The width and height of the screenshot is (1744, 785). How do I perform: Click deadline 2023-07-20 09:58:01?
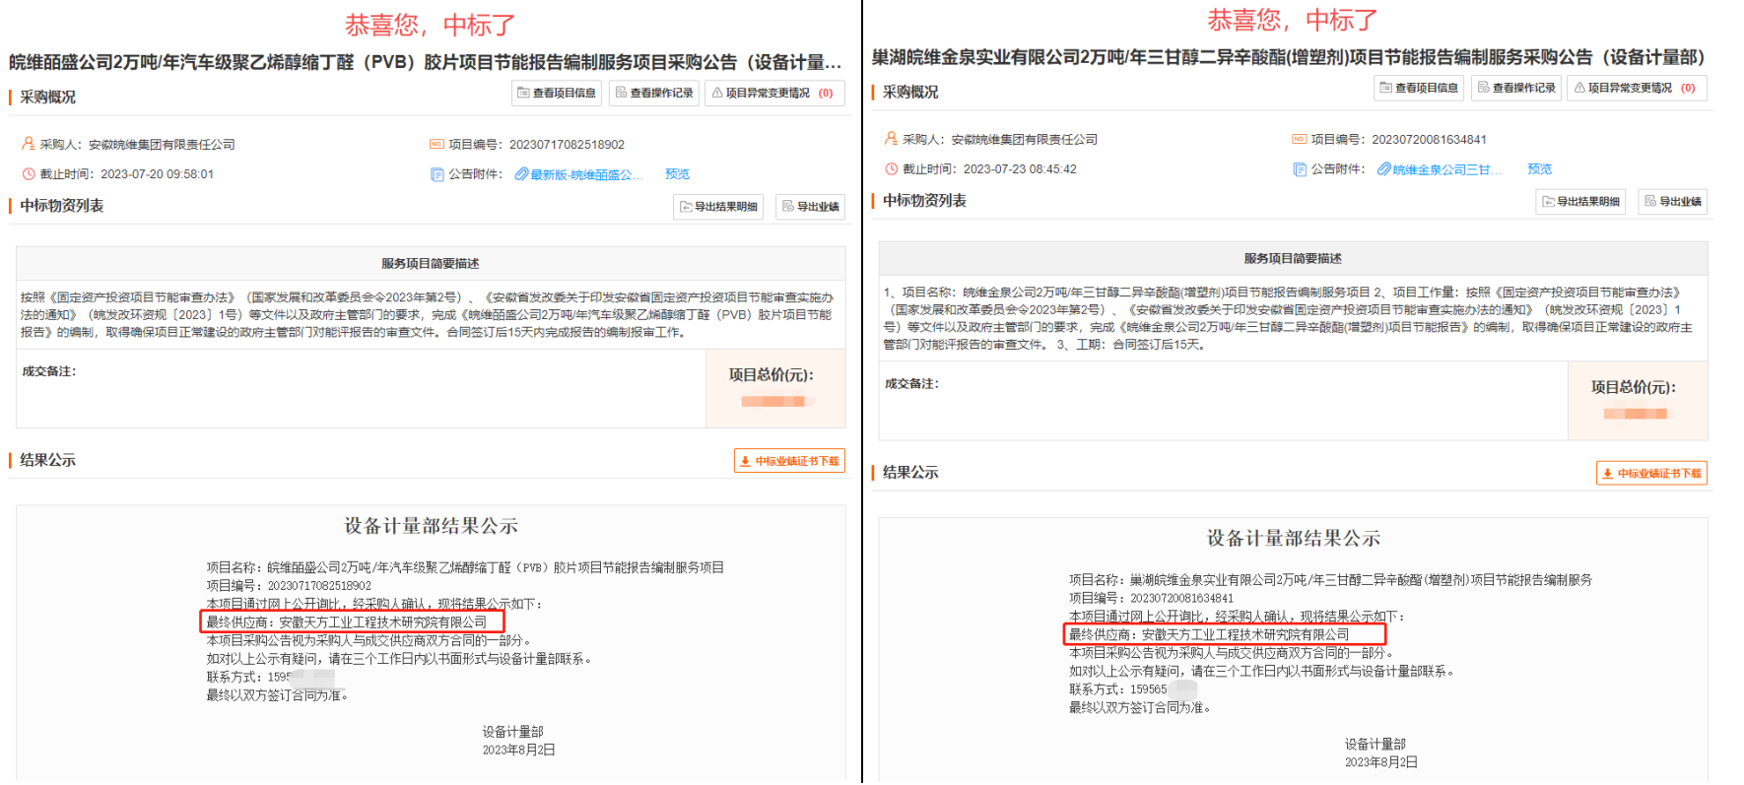157,174
